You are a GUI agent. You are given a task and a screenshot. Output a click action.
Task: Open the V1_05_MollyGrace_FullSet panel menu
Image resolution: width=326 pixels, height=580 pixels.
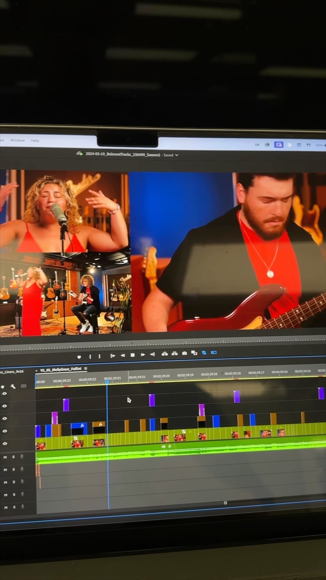(x=86, y=369)
